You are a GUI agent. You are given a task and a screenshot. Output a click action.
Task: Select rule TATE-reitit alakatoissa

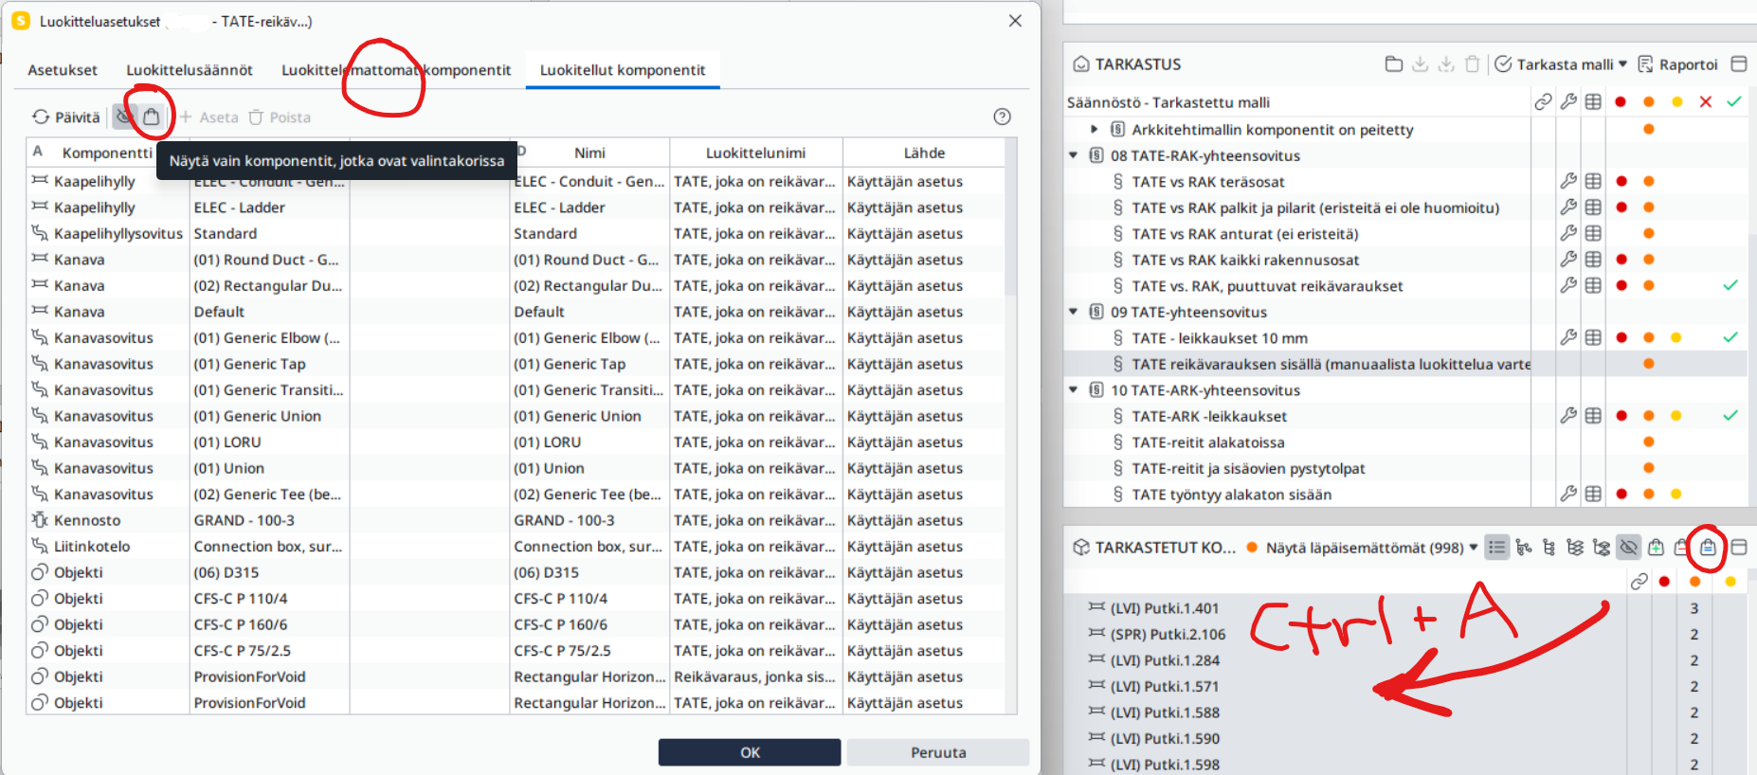coord(1208,442)
